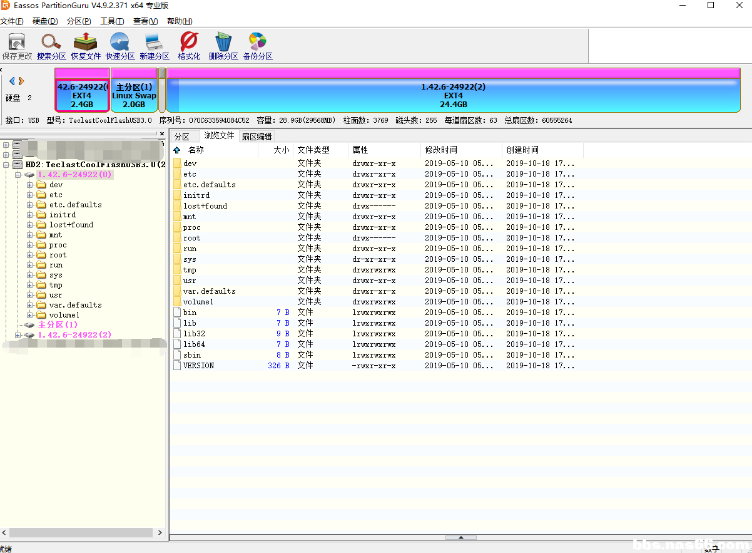Collapse the HD2 TeclastCoolFlash disk node
Viewport: 752px width, 553px height.
tap(6, 165)
